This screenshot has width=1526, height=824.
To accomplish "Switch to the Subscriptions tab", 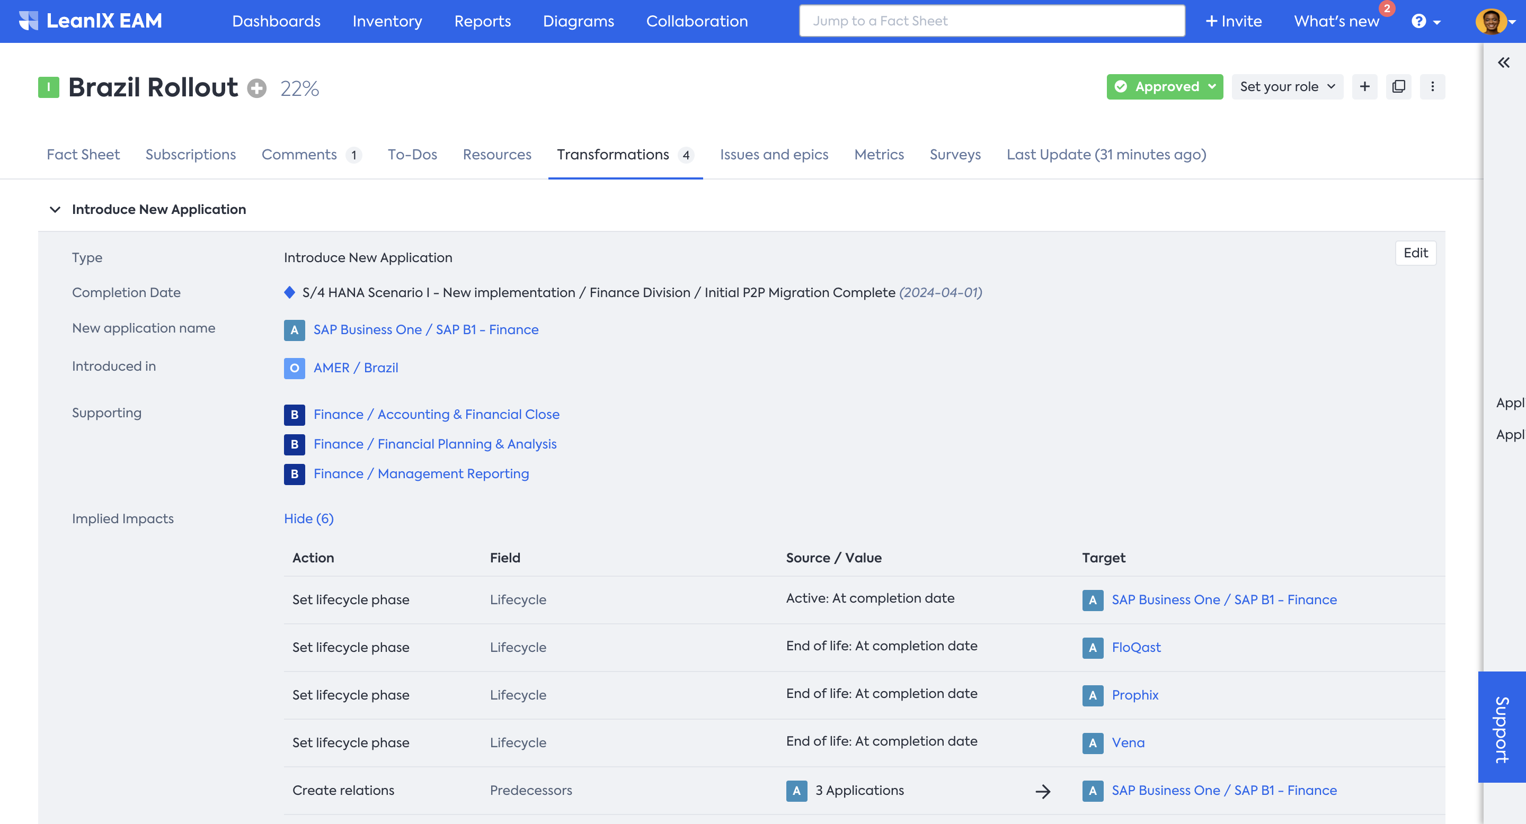I will pyautogui.click(x=191, y=155).
